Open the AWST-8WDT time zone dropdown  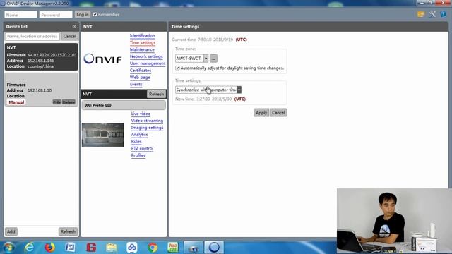pos(206,58)
